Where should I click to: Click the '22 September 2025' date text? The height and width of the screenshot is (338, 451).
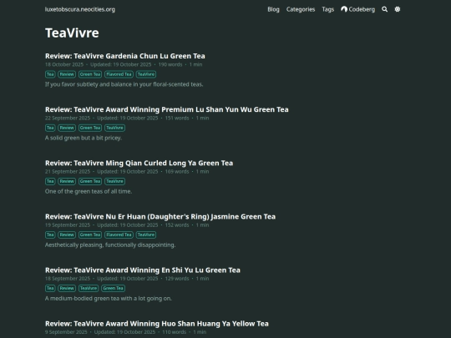click(68, 118)
